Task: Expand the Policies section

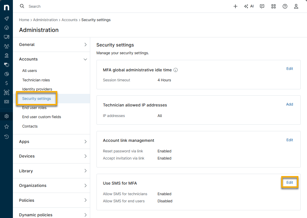Action: (52, 200)
